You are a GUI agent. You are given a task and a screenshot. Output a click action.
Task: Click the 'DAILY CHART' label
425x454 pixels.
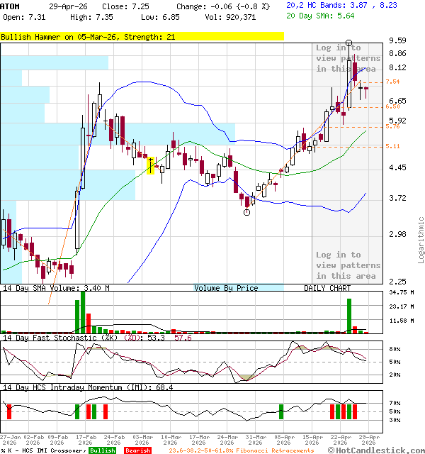click(327, 288)
